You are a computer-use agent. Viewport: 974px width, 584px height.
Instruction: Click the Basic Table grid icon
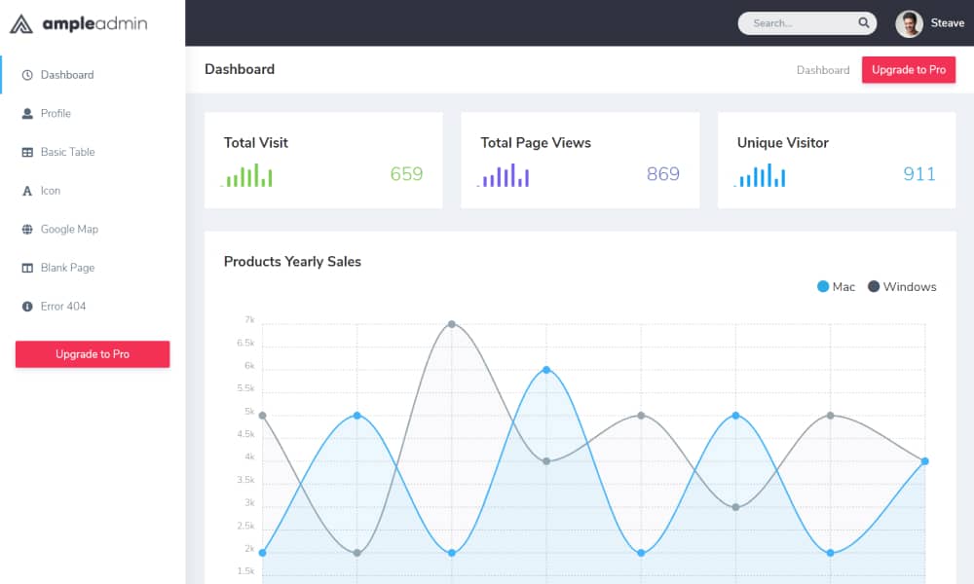(27, 153)
